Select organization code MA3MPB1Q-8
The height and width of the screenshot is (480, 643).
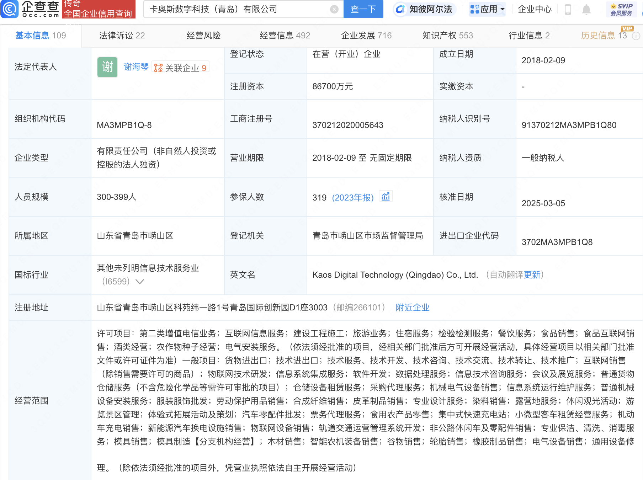124,125
